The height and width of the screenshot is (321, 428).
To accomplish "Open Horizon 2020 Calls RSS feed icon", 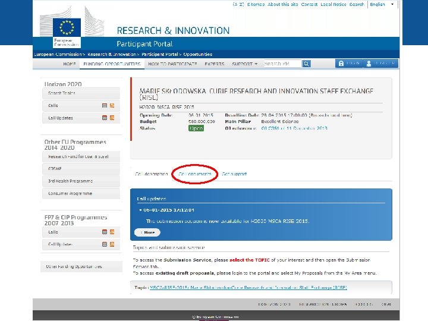I will coord(112,105).
